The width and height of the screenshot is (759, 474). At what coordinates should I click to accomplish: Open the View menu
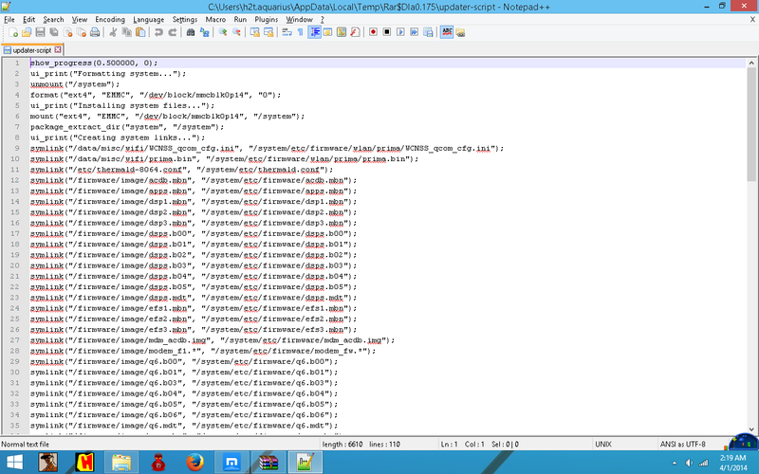[80, 19]
